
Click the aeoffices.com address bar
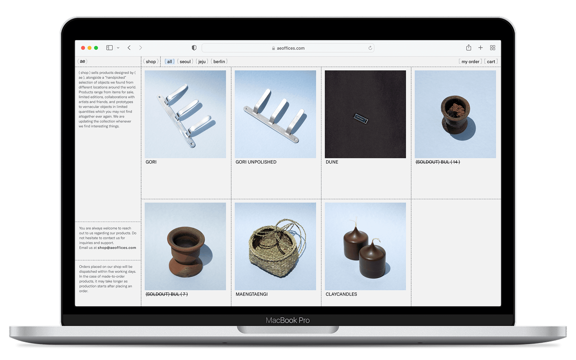click(288, 48)
